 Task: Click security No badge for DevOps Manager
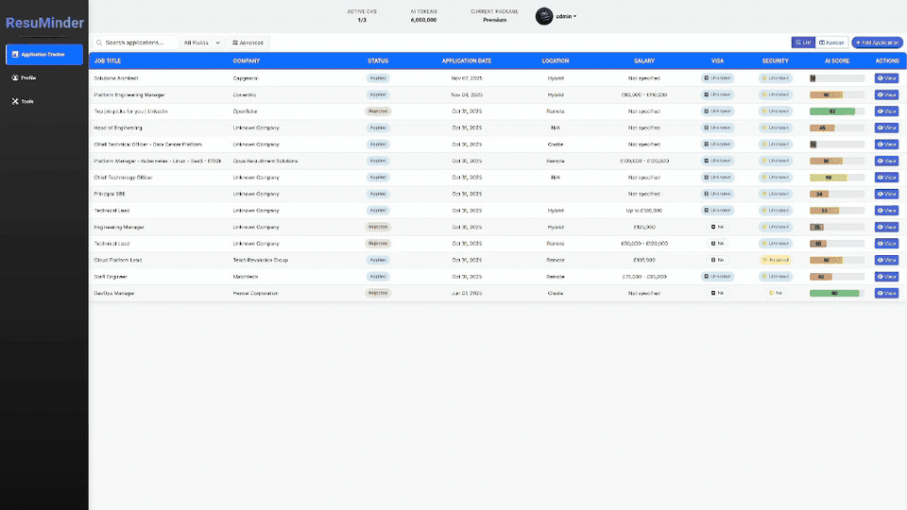tap(775, 293)
